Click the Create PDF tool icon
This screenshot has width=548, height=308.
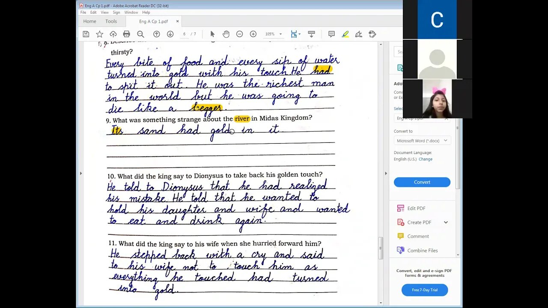pos(400,222)
